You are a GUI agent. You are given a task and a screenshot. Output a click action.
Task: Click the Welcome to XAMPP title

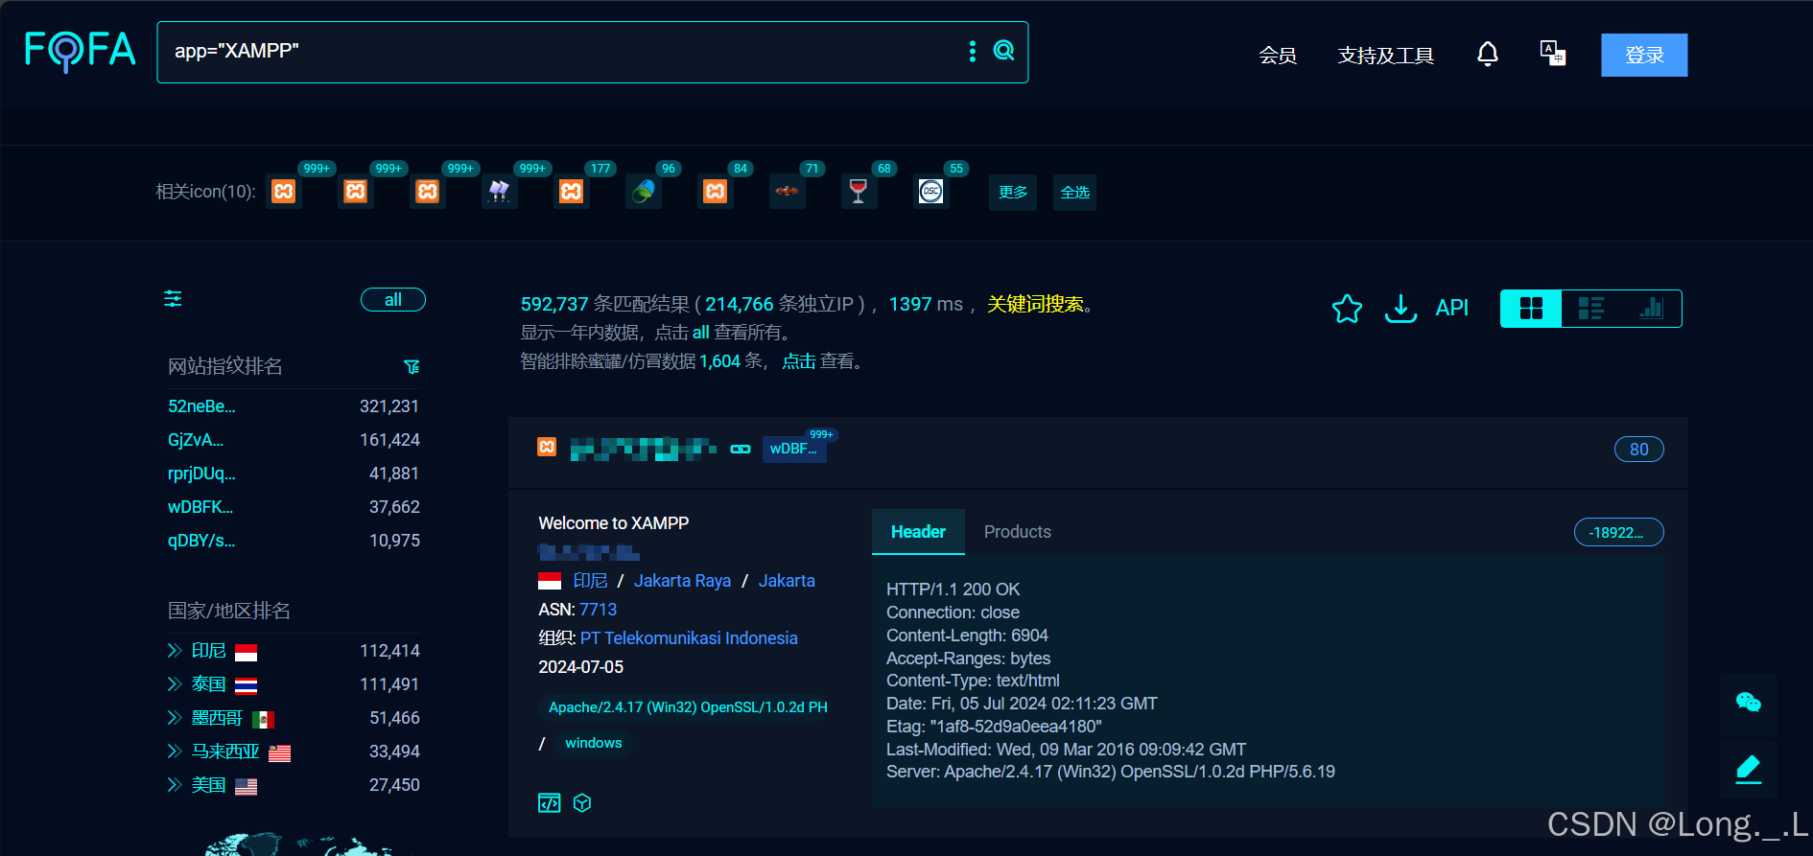click(x=614, y=523)
